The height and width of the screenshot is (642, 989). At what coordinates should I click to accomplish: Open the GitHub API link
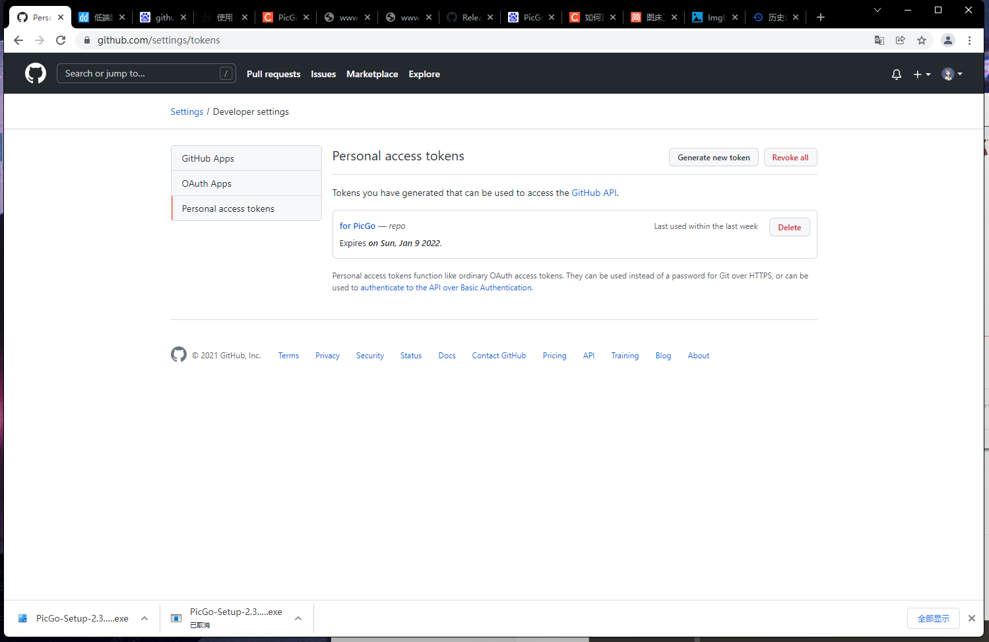click(x=594, y=193)
